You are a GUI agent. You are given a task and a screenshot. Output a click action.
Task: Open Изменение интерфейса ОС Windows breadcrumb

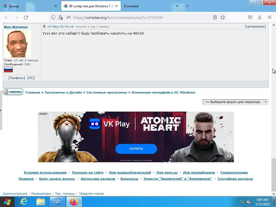(164, 92)
